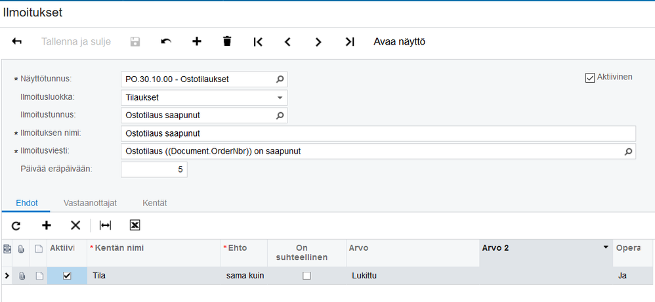Screen dimensions: 655x302
Task: Click the back arrow icon in toolbar
Action: [17, 42]
